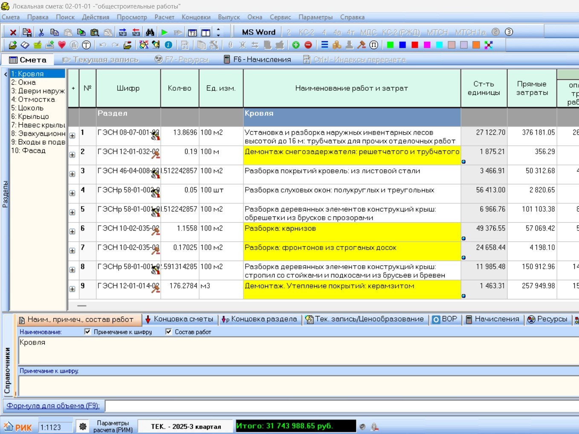Toggle the 'Состав работ' checkbox
This screenshot has height=434, width=579.
(x=169, y=332)
